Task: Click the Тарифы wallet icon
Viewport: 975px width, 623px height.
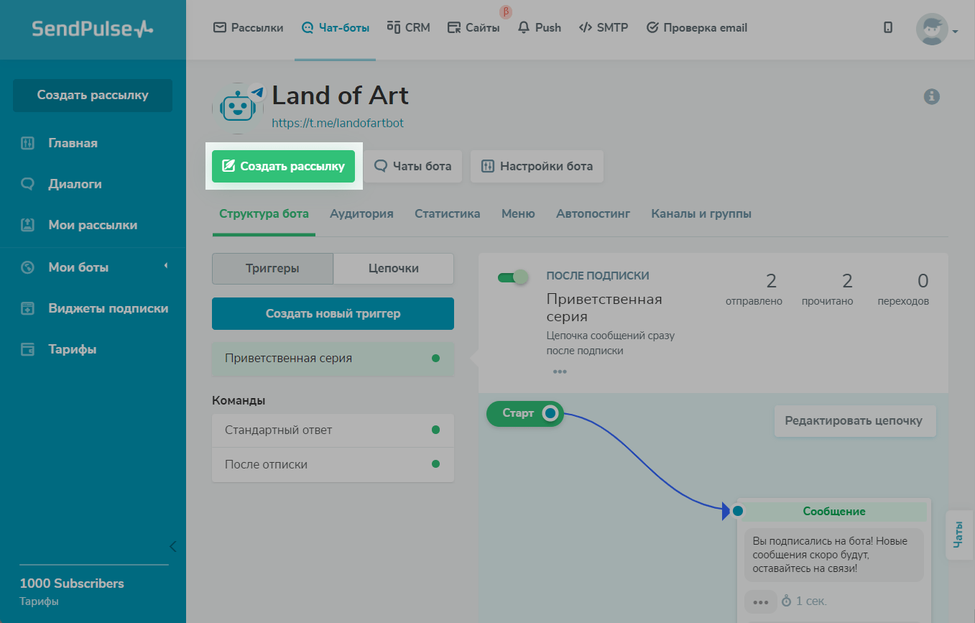Action: pyautogui.click(x=27, y=349)
